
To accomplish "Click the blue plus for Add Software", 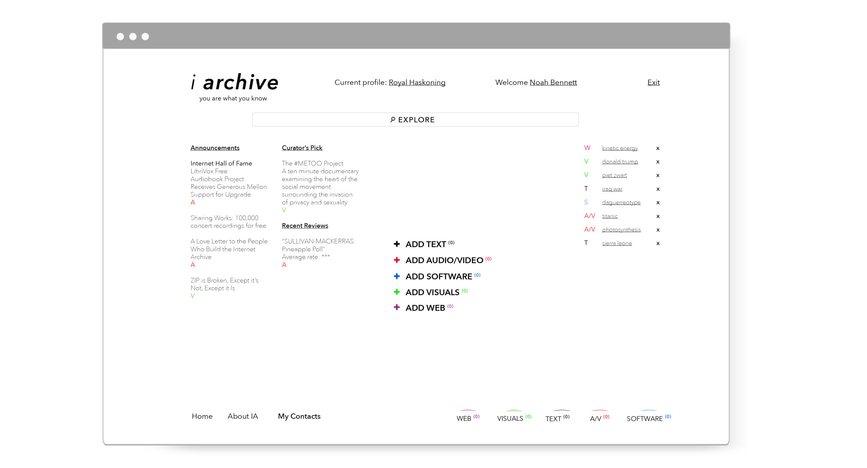I will (x=397, y=276).
